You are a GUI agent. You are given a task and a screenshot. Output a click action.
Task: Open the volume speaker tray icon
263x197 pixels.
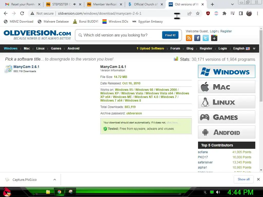[218, 192]
